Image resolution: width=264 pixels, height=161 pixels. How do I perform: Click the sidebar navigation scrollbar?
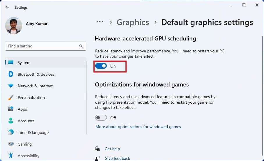pos(86,98)
